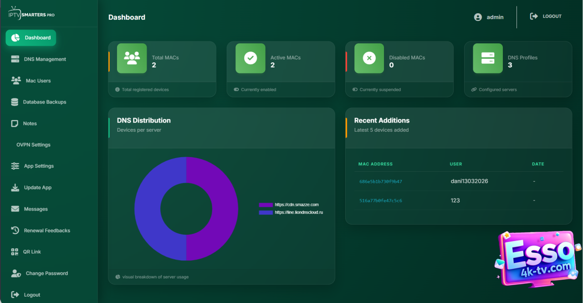The image size is (583, 303).
Task: Toggle the purple cdn.smazze.com legend swatch
Action: (x=266, y=205)
